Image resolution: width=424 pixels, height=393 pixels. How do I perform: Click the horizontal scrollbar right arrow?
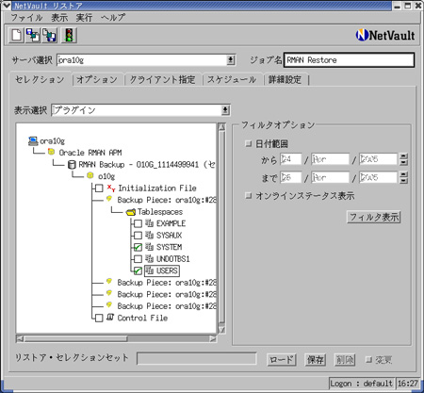pos(213,338)
